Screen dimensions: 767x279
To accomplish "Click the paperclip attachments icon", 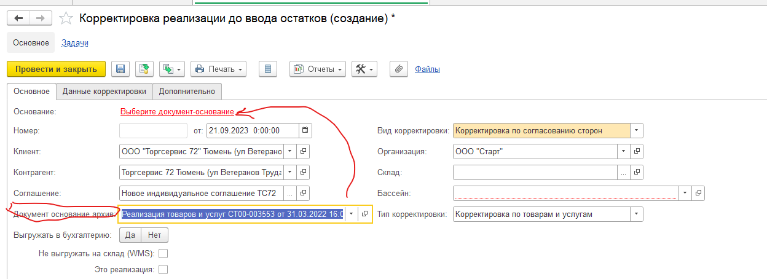I will (x=399, y=69).
